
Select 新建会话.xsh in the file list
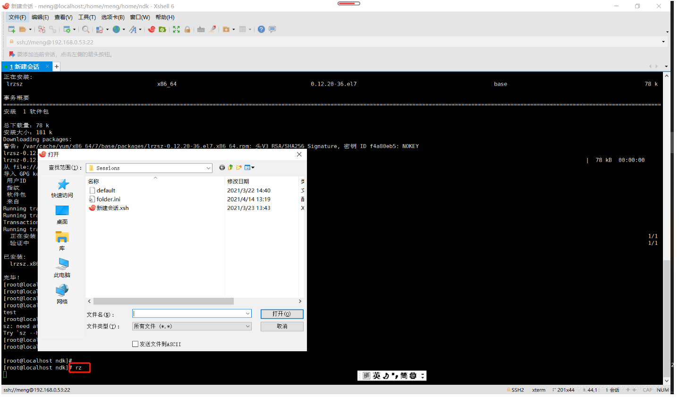112,208
